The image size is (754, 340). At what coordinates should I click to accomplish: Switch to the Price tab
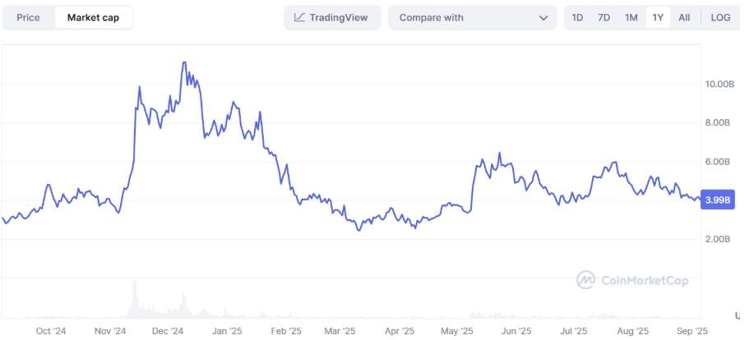28,17
